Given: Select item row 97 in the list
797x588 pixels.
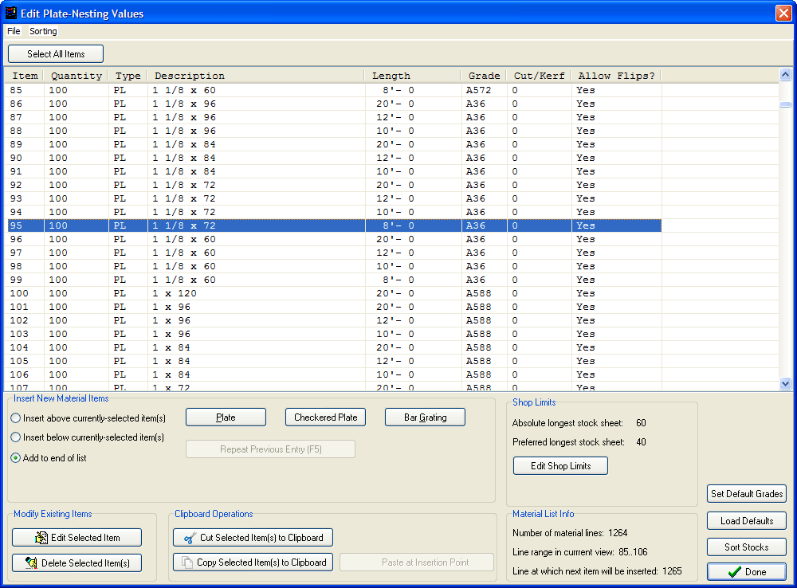Looking at the screenshot, I should (x=333, y=253).
